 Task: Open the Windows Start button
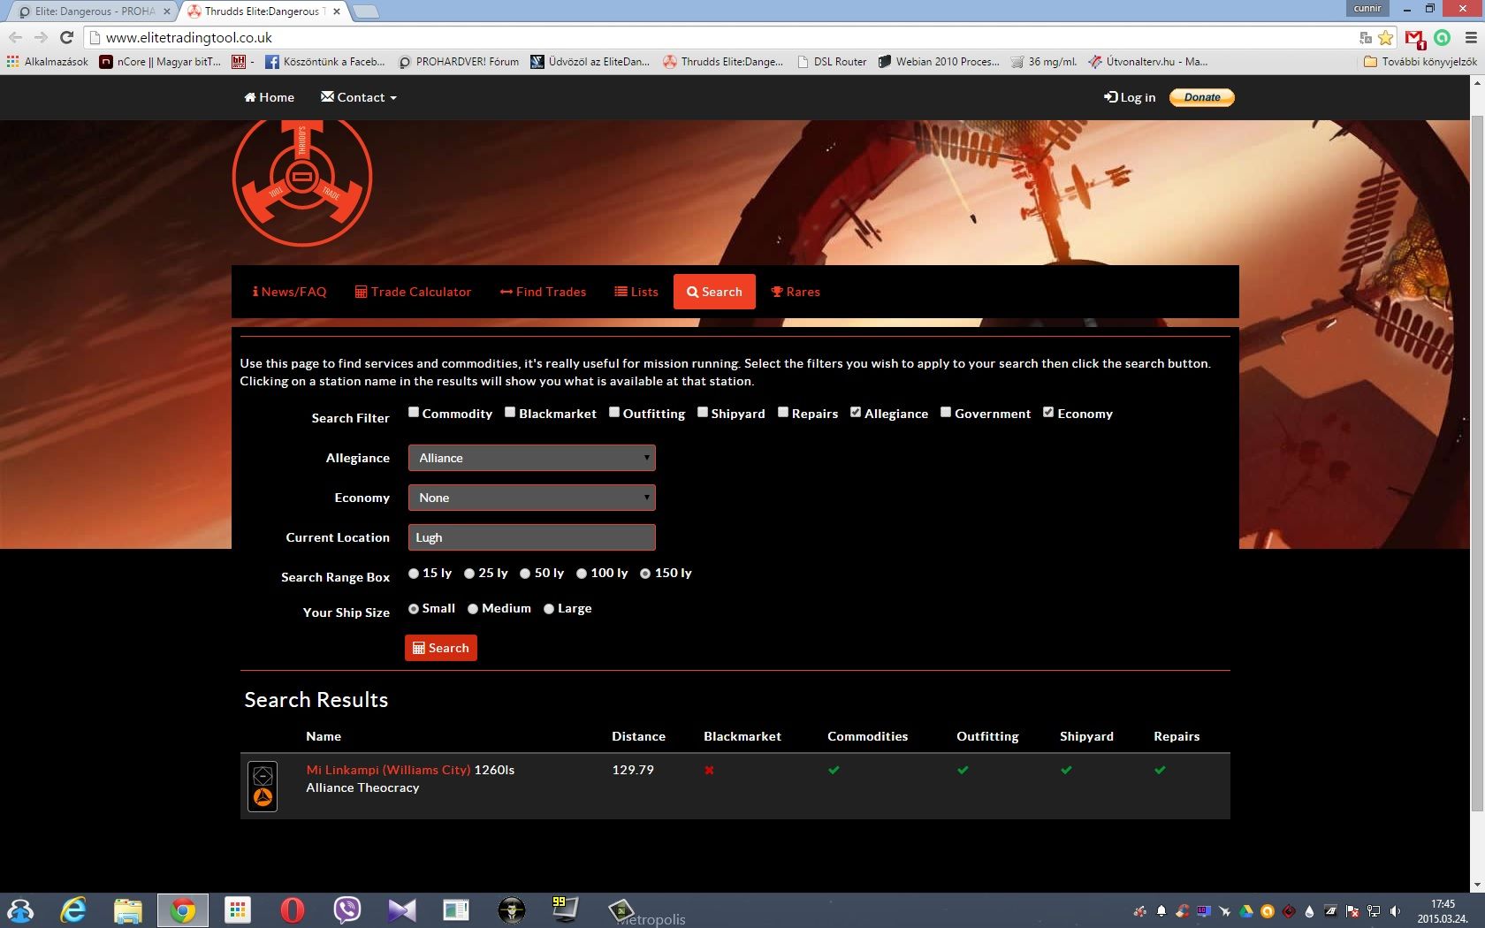(19, 909)
